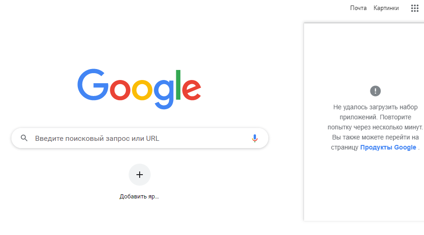Click the green letter l in Google logo
The width and height of the screenshot is (424, 235).
[x=179, y=85]
